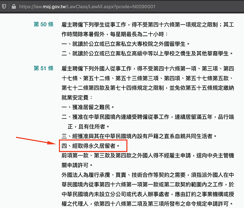
Task: Click the law.moj.gov.tw URL address field
Action: click(x=87, y=7)
